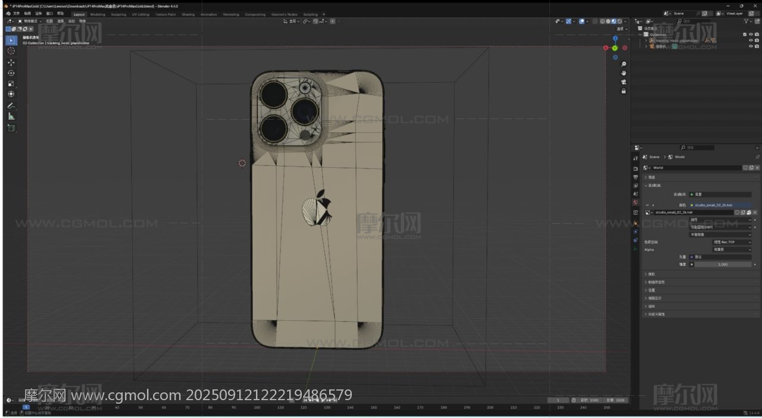
Task: Select the Add Cube tool
Action: pyautogui.click(x=11, y=128)
